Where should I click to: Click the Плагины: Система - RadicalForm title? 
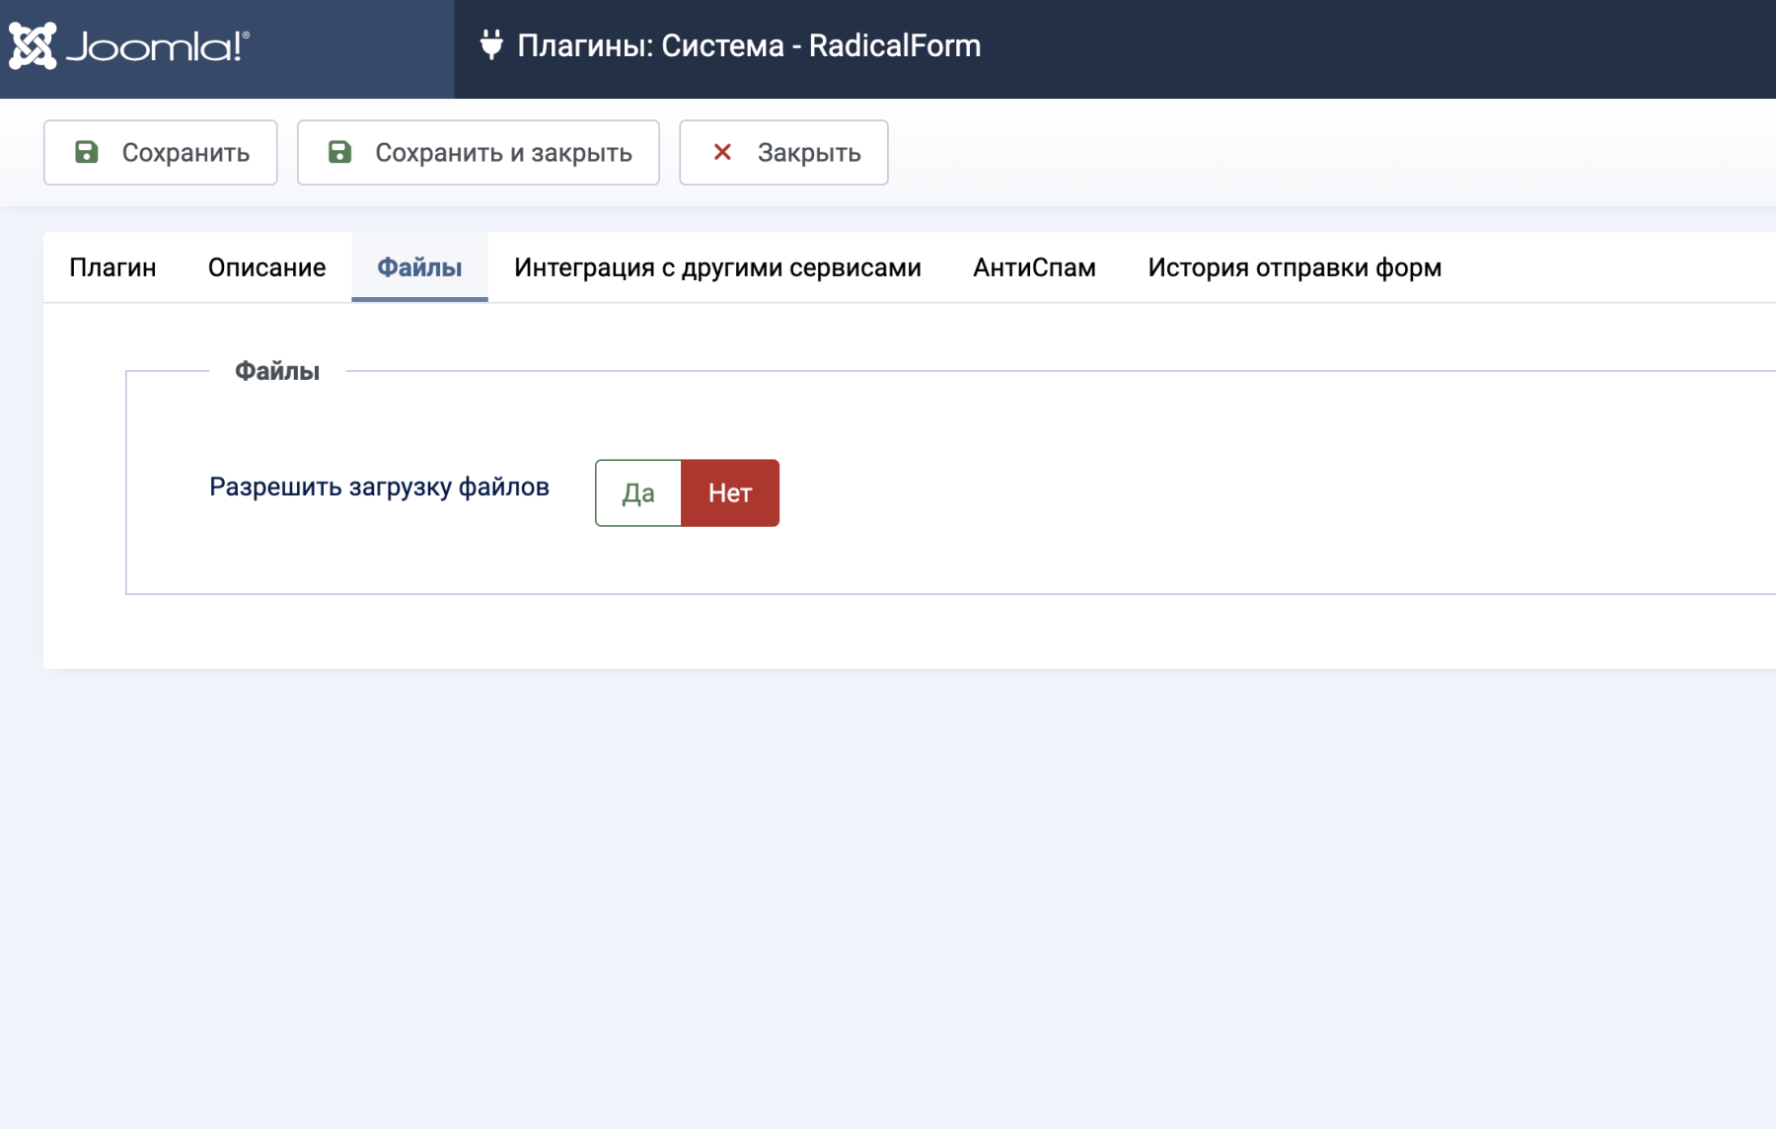[749, 45]
